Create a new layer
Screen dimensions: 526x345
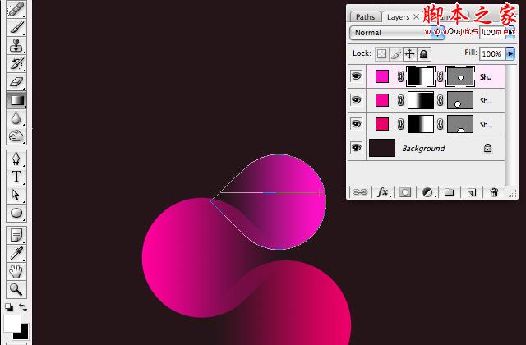pos(472,192)
